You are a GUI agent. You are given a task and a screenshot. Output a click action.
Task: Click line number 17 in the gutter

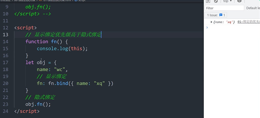tap(5, 62)
